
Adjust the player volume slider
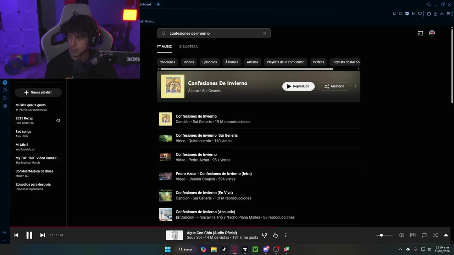(x=384, y=235)
